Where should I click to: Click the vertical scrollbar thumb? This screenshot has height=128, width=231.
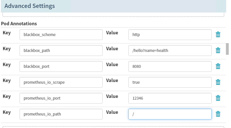(x=227, y=49)
